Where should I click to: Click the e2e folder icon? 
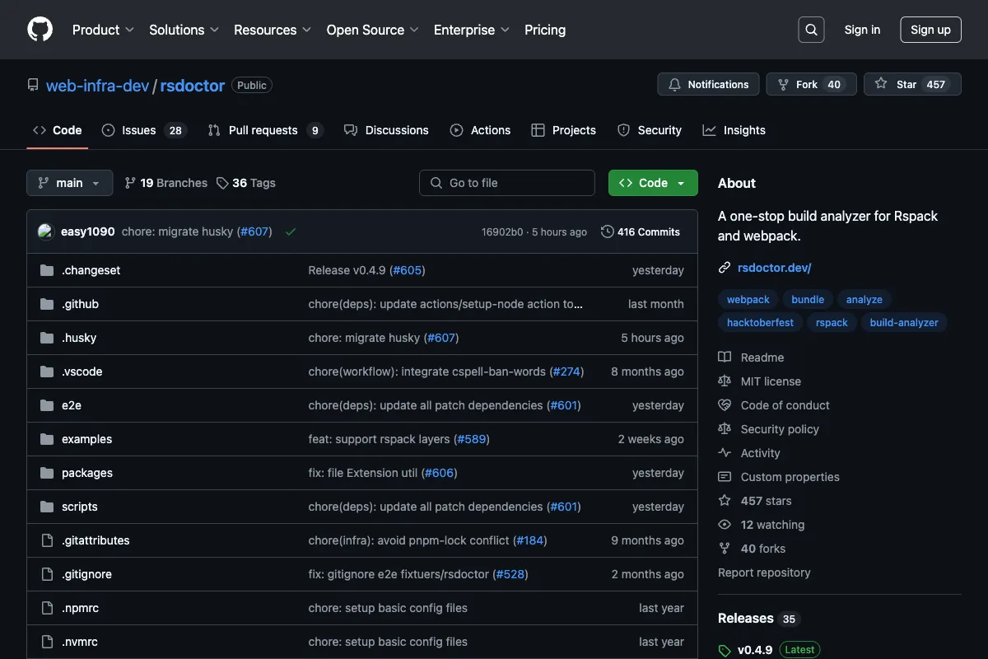47,405
